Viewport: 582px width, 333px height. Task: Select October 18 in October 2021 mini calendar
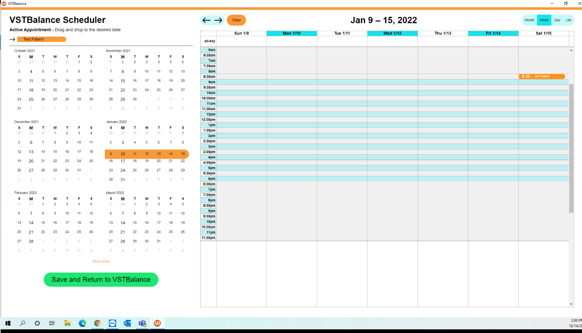pyautogui.click(x=31, y=90)
